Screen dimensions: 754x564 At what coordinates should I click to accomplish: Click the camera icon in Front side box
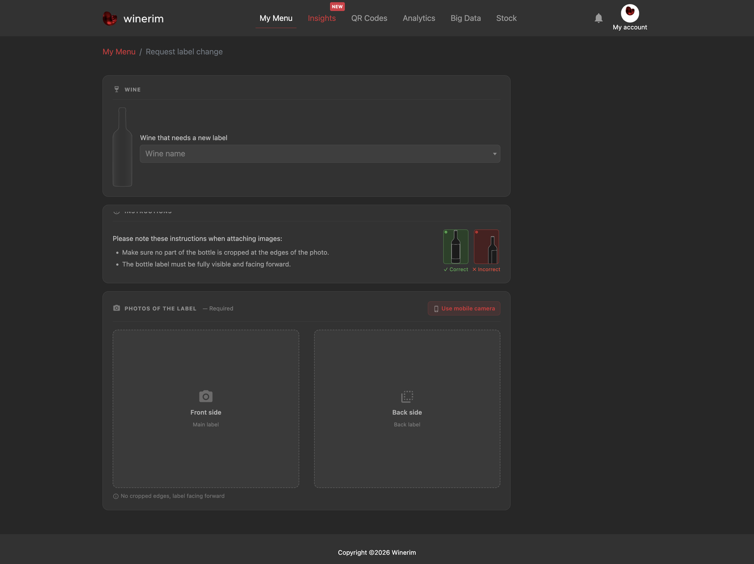[206, 396]
